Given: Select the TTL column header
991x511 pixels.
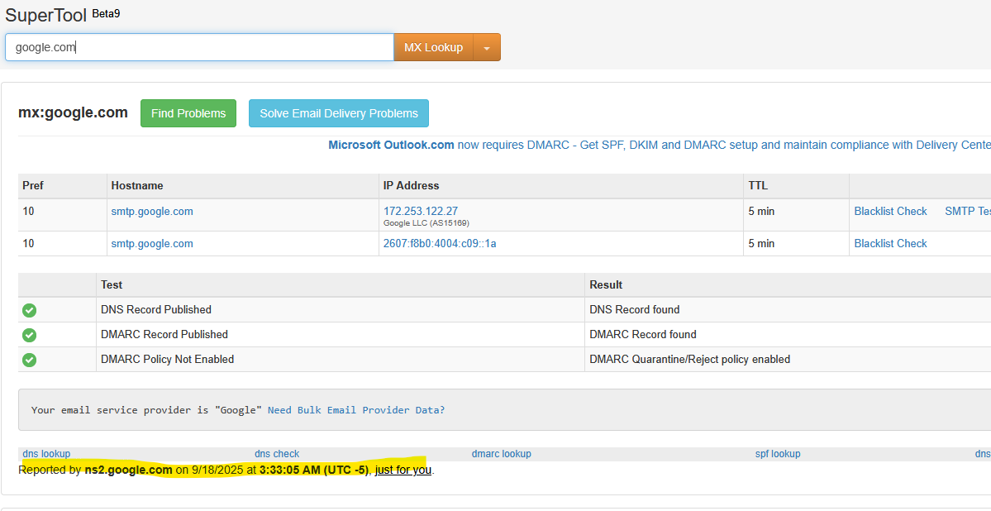Looking at the screenshot, I should point(758,186).
